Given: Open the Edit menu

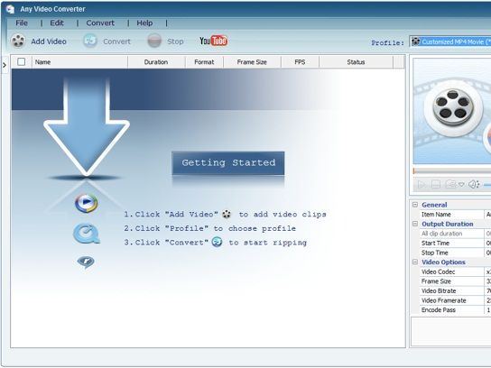Looking at the screenshot, I should pos(57,23).
